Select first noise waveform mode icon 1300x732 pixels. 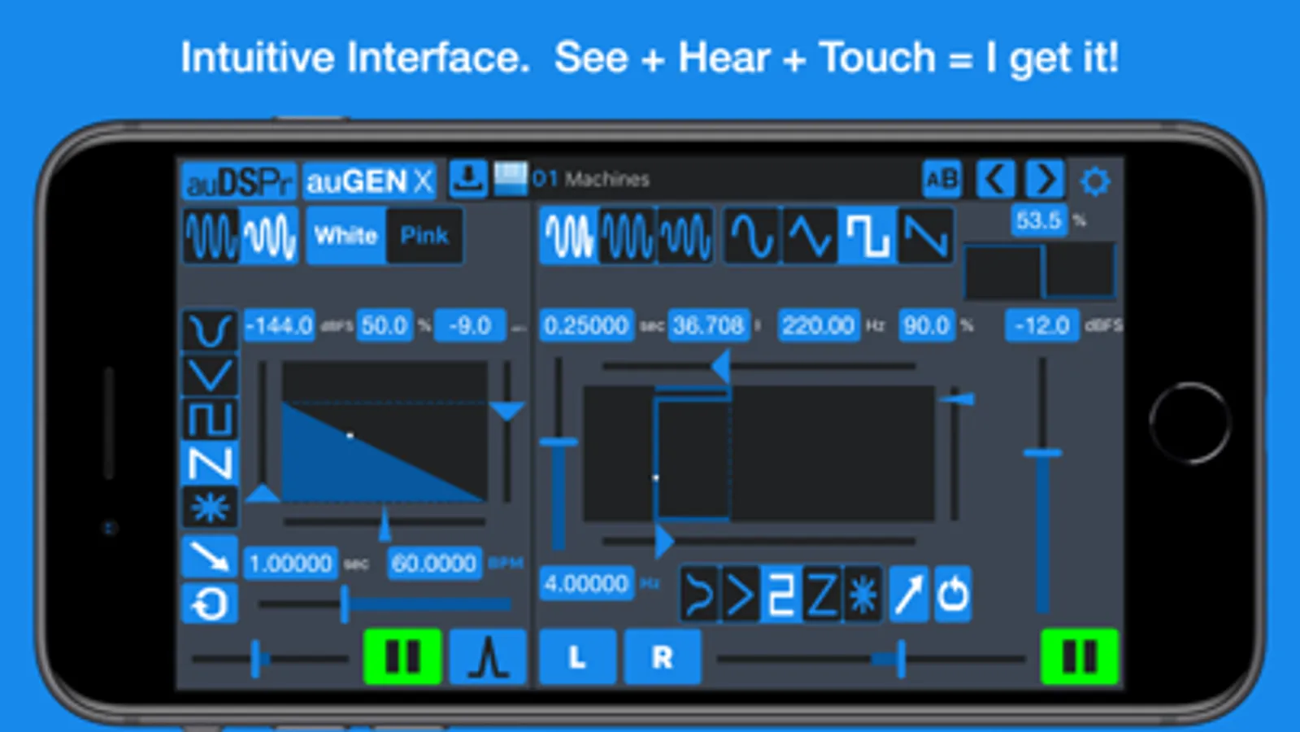pos(211,236)
